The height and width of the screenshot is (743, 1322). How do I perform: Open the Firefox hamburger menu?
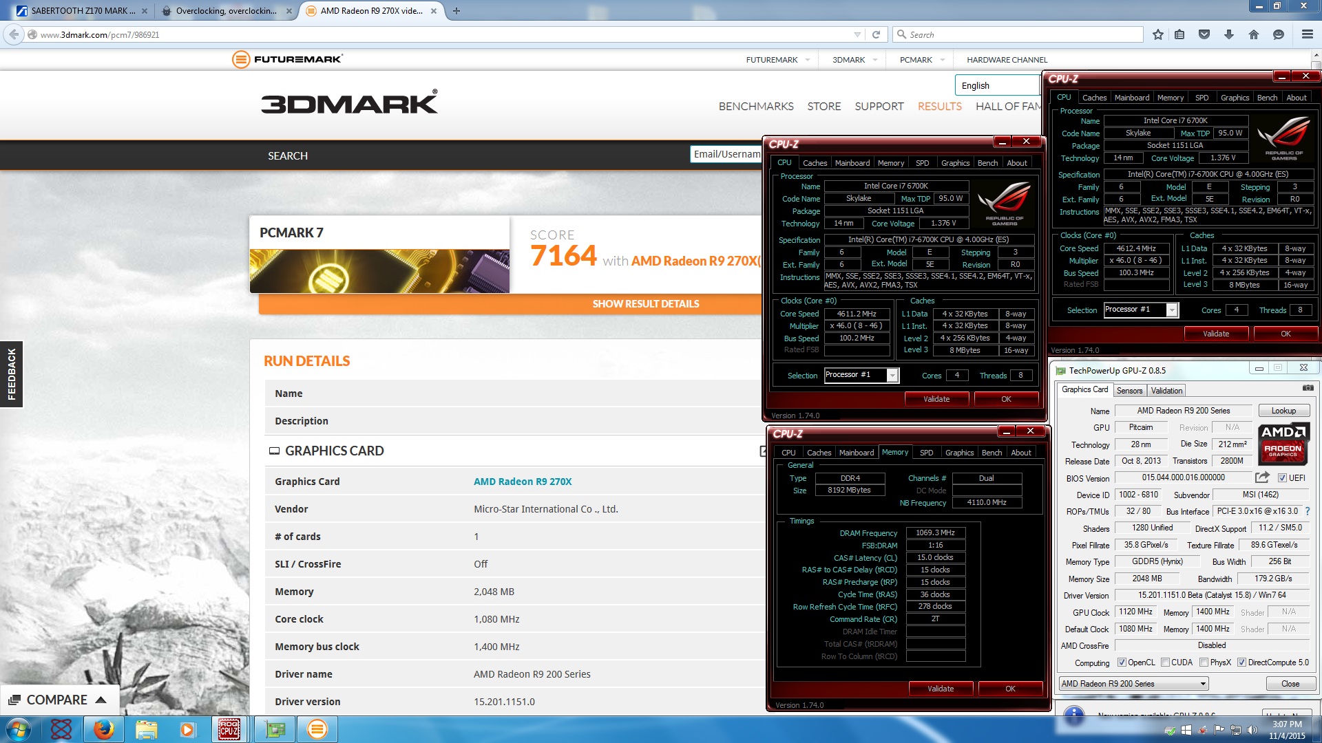[x=1307, y=34]
